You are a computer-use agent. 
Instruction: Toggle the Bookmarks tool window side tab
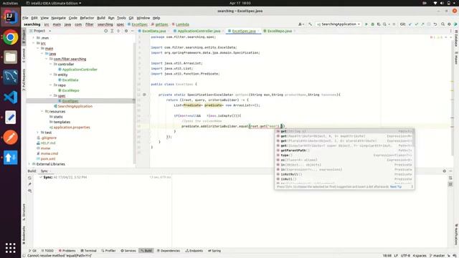pyautogui.click(x=24, y=235)
